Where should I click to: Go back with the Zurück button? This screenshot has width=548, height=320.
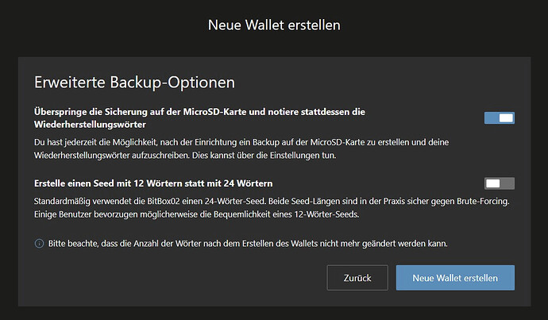pyautogui.click(x=357, y=278)
